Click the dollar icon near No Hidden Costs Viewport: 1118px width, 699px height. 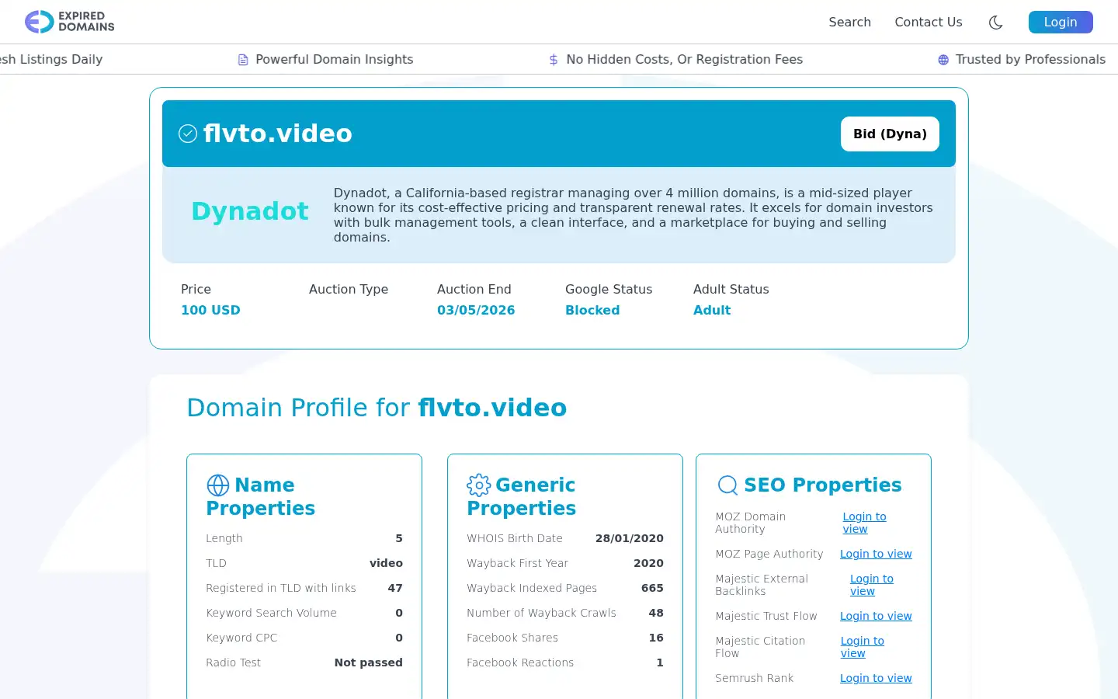554,60
